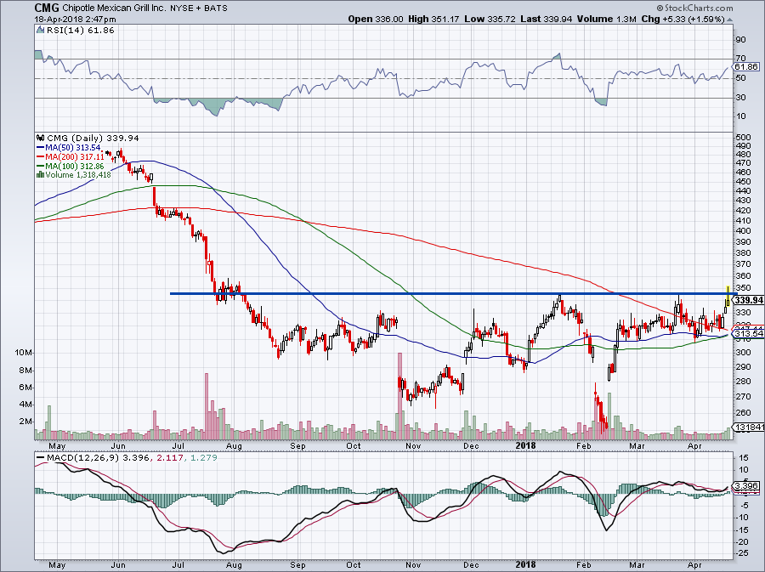The width and height of the screenshot is (765, 572).
Task: Click the green MA(100) legend line swatch
Action: pyautogui.click(x=41, y=167)
